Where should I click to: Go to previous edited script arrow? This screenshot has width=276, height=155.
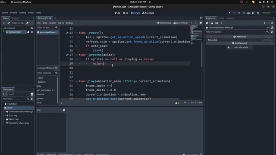click(x=192, y=23)
